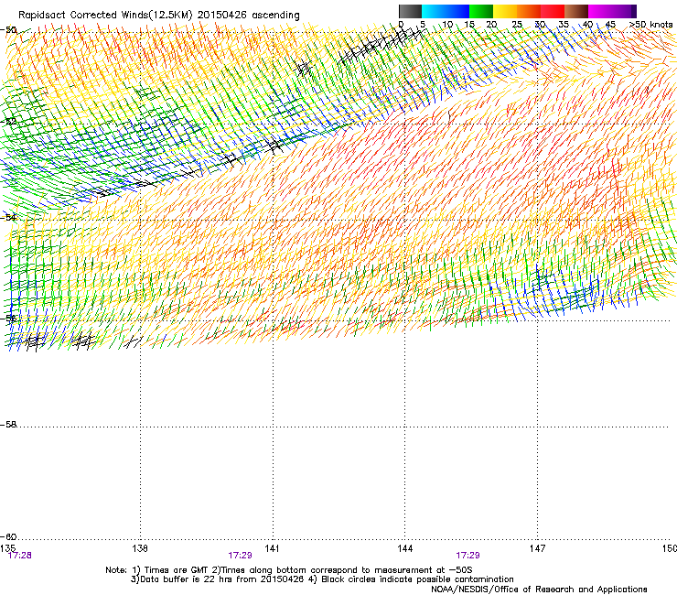Click the 'Rapidscat Corrected Winds(12.5KM)' title

pyautogui.click(x=105, y=16)
